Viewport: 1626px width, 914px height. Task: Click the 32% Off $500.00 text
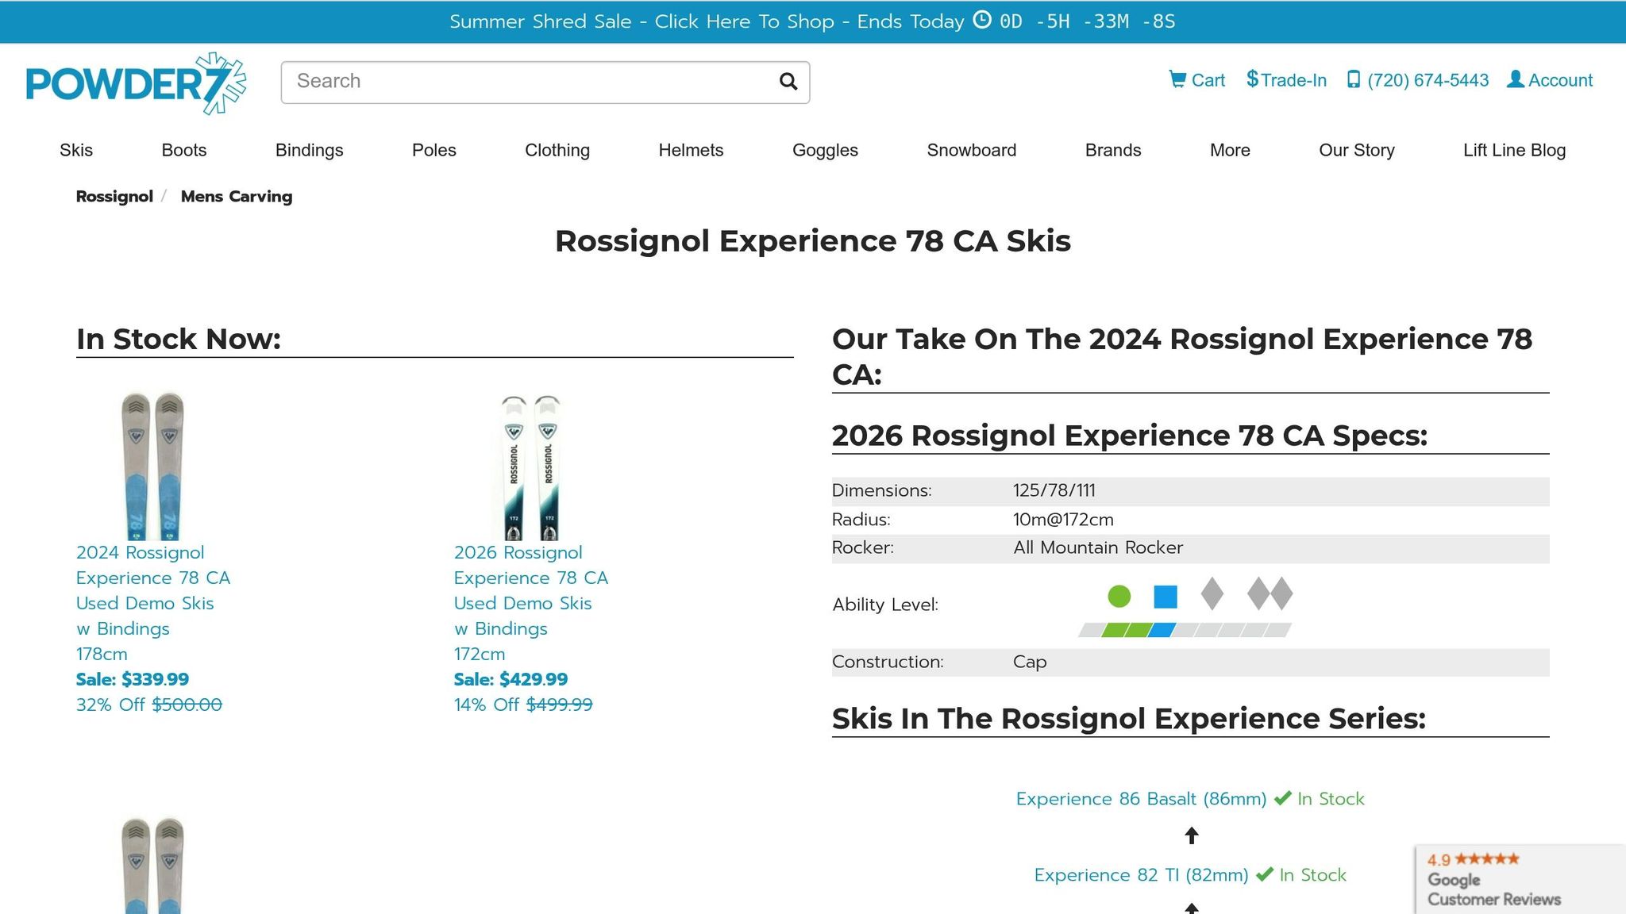tap(149, 705)
